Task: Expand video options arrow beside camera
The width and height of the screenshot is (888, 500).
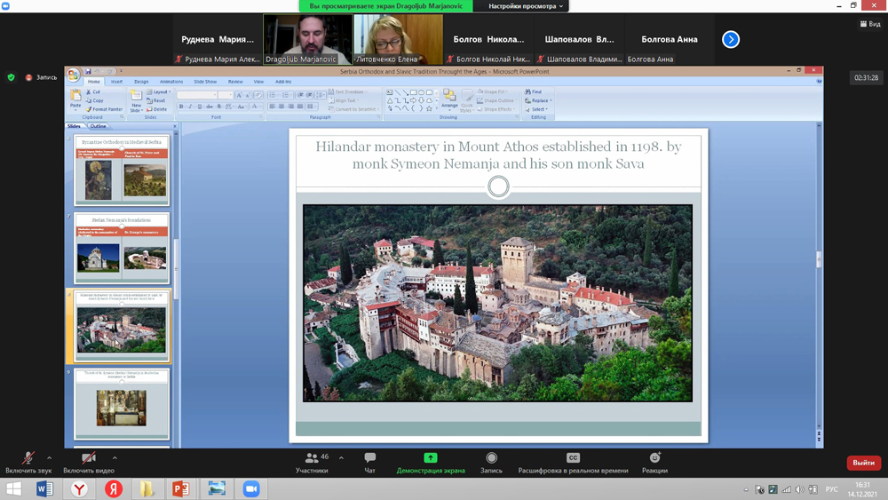Action: [115, 458]
